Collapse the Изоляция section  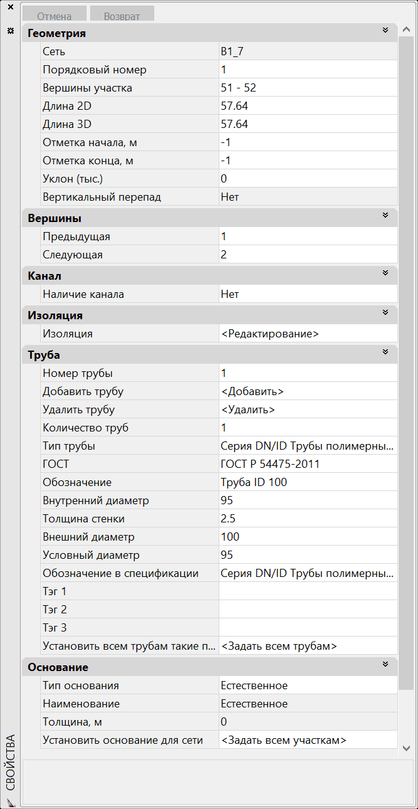(x=386, y=313)
